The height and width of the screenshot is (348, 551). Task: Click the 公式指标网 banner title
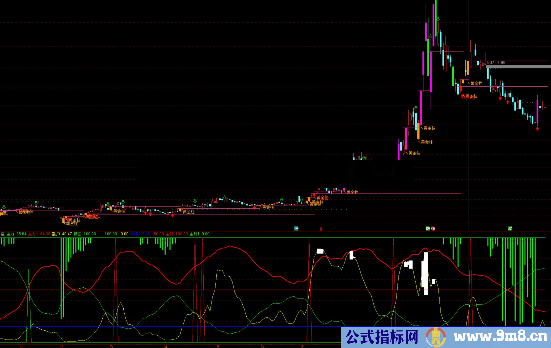click(x=382, y=337)
